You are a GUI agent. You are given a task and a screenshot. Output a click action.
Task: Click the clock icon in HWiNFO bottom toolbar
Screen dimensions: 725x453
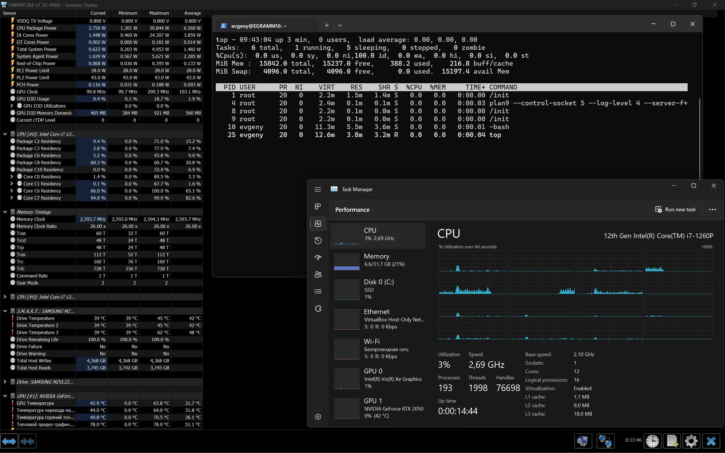click(x=652, y=441)
